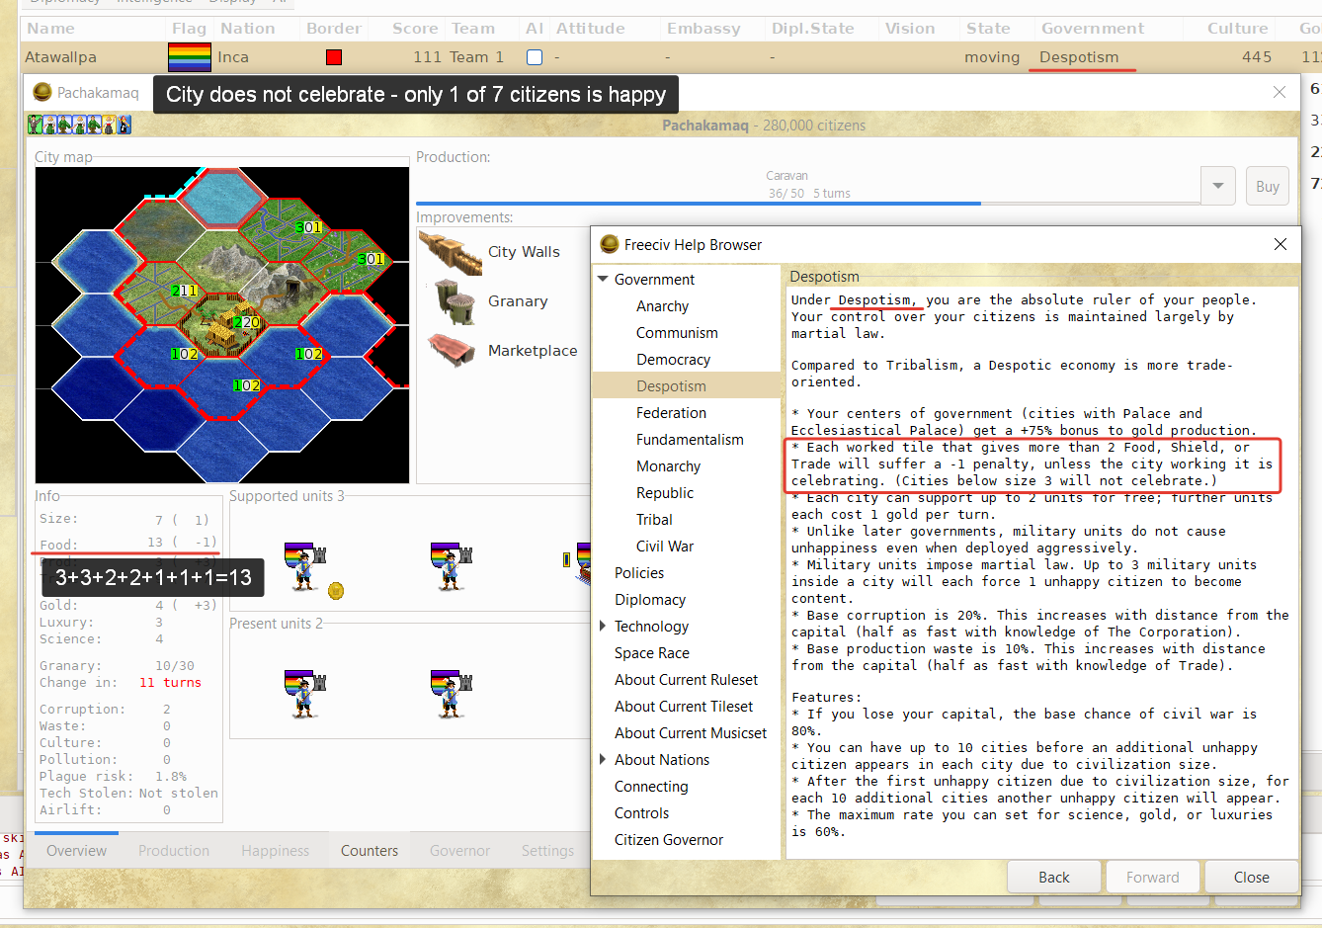Open About Current Tileset help

[x=684, y=707]
